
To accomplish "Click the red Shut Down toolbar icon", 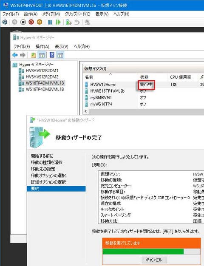I will click(x=31, y=22).
